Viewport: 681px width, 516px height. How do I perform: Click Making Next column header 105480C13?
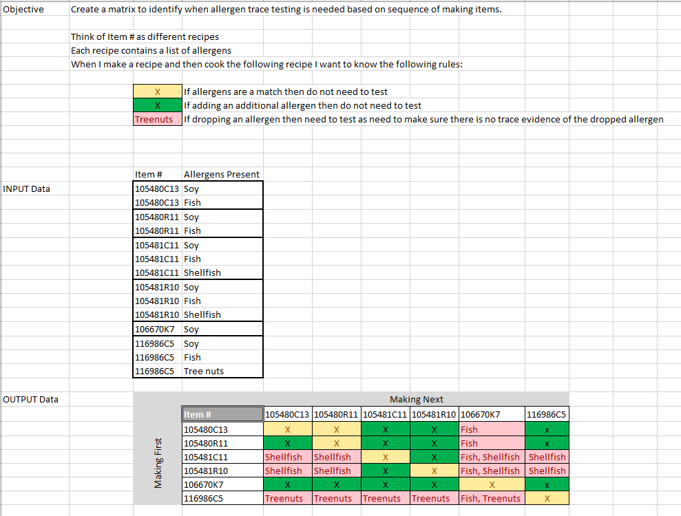click(x=288, y=414)
